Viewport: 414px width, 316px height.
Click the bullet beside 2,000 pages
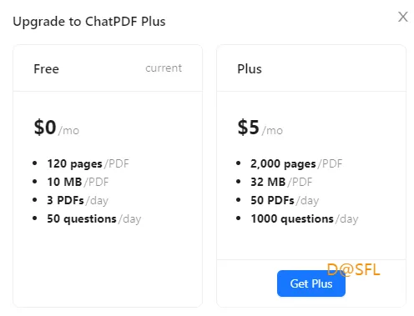[238, 163]
